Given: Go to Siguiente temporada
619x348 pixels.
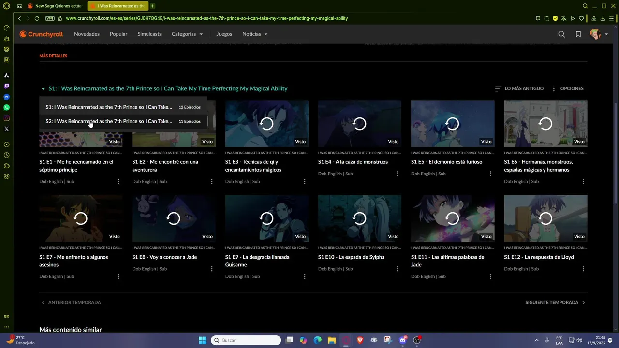Looking at the screenshot, I should tap(556, 303).
